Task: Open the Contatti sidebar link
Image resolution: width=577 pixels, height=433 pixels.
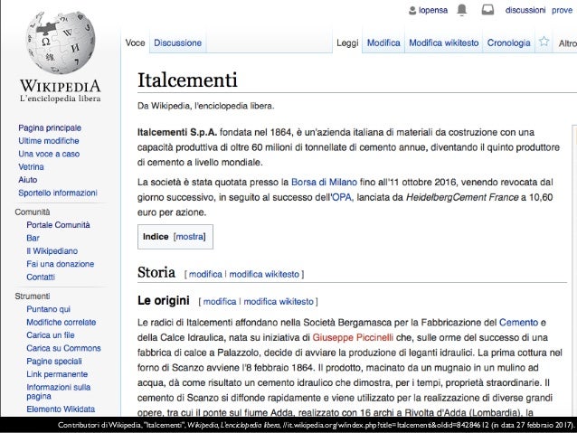Action: point(41,277)
